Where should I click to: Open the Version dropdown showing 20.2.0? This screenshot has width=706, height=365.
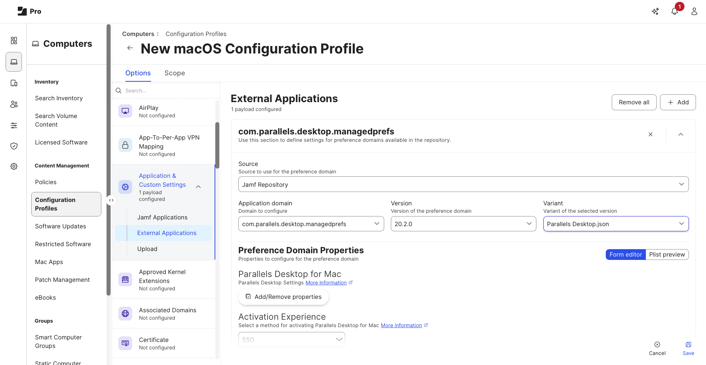point(463,224)
